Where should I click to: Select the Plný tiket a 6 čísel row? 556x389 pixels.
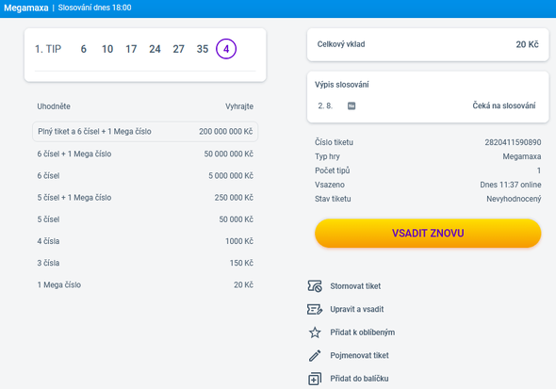[145, 132]
